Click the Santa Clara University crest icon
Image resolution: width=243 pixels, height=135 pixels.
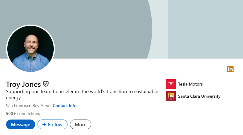[171, 96]
